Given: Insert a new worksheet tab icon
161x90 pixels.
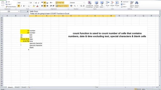Looking at the screenshot, I should pos(29,87).
